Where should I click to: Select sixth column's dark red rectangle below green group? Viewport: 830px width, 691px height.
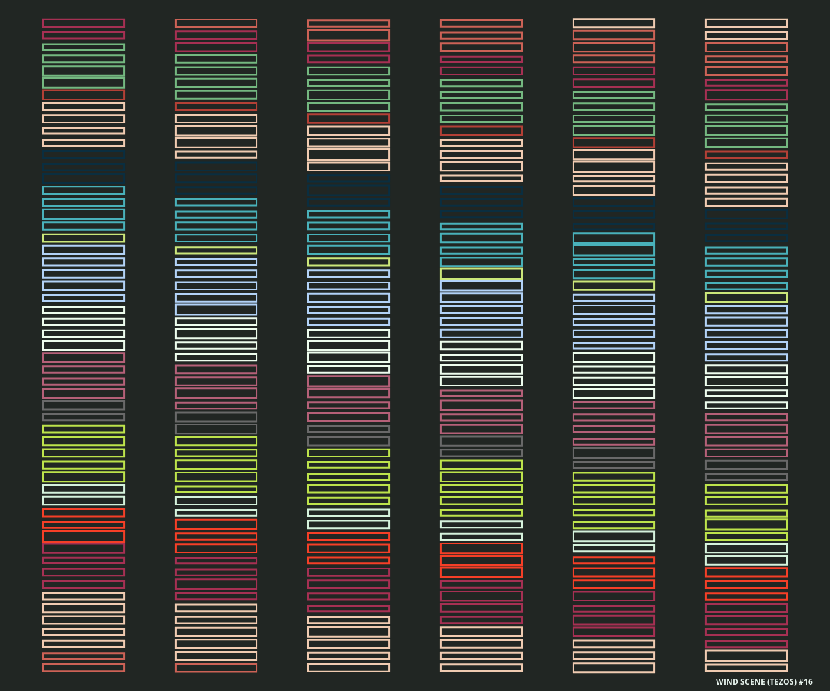coord(746,154)
